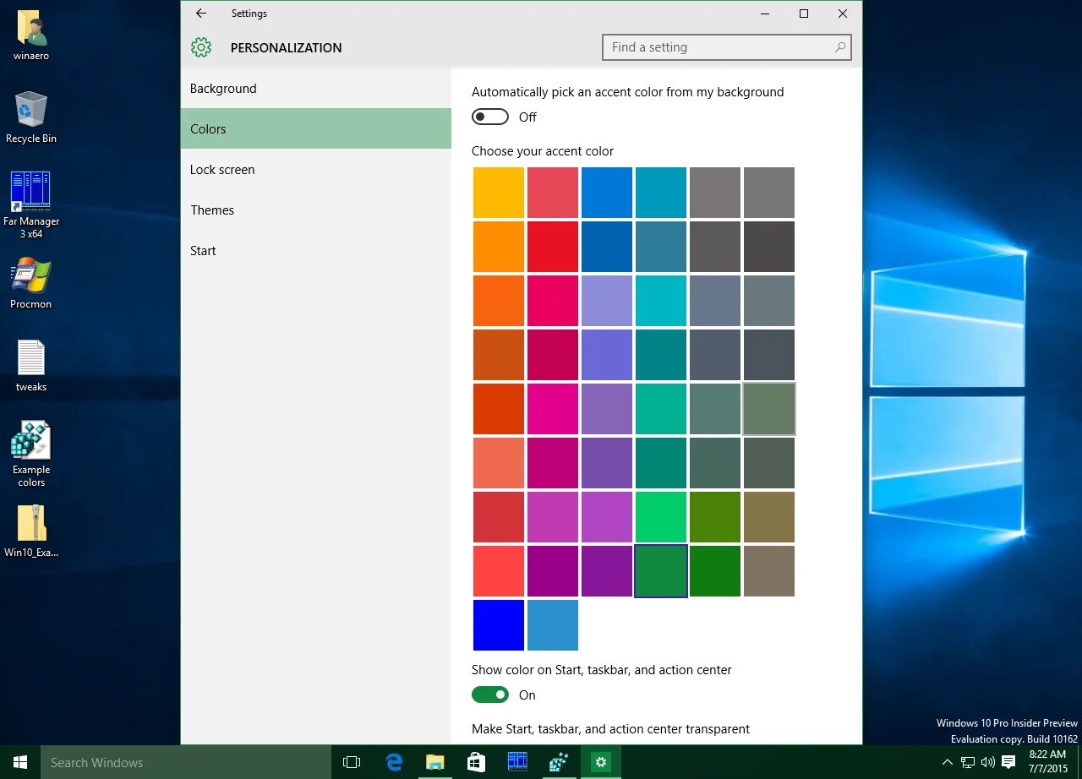Open the Store taskbar icon
This screenshot has width=1082, height=779.
pos(476,762)
